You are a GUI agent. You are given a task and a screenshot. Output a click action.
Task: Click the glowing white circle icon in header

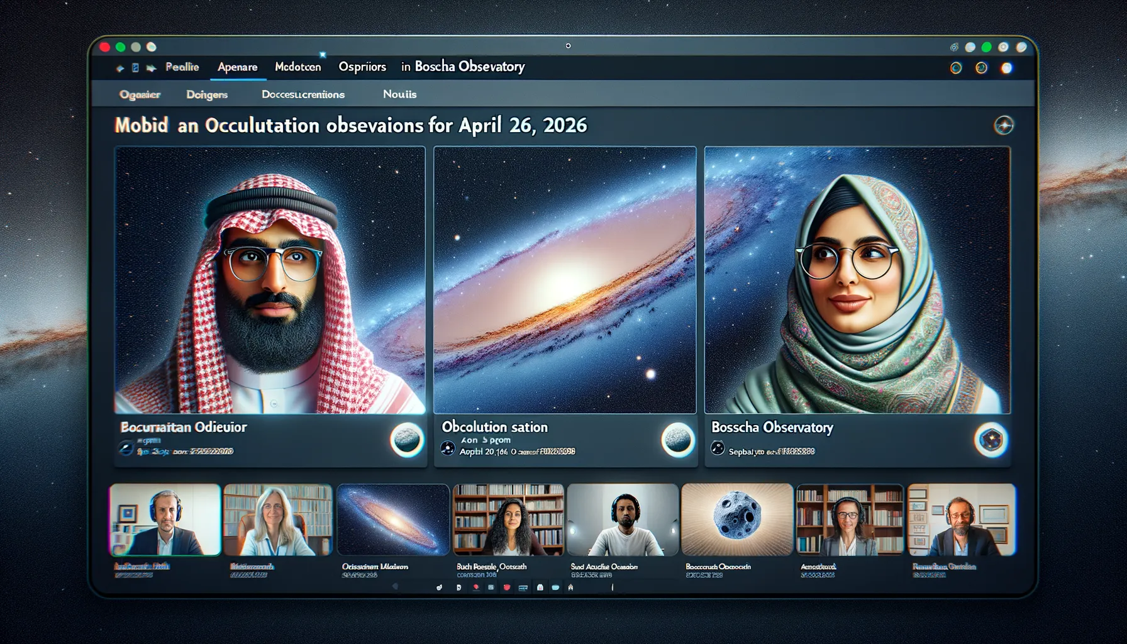pyautogui.click(x=1007, y=68)
